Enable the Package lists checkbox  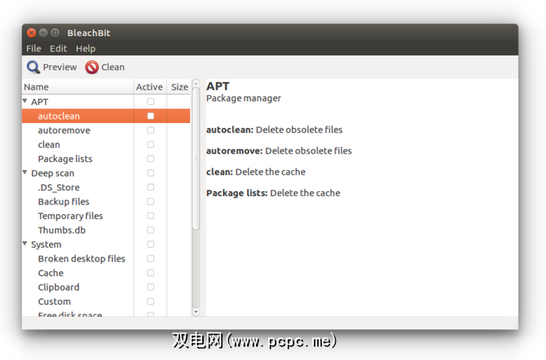(x=151, y=159)
